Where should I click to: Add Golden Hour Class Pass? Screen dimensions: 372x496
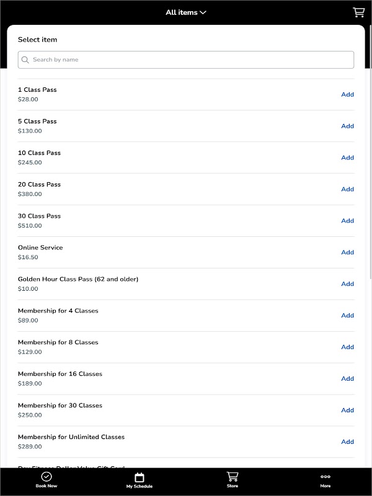tap(347, 284)
